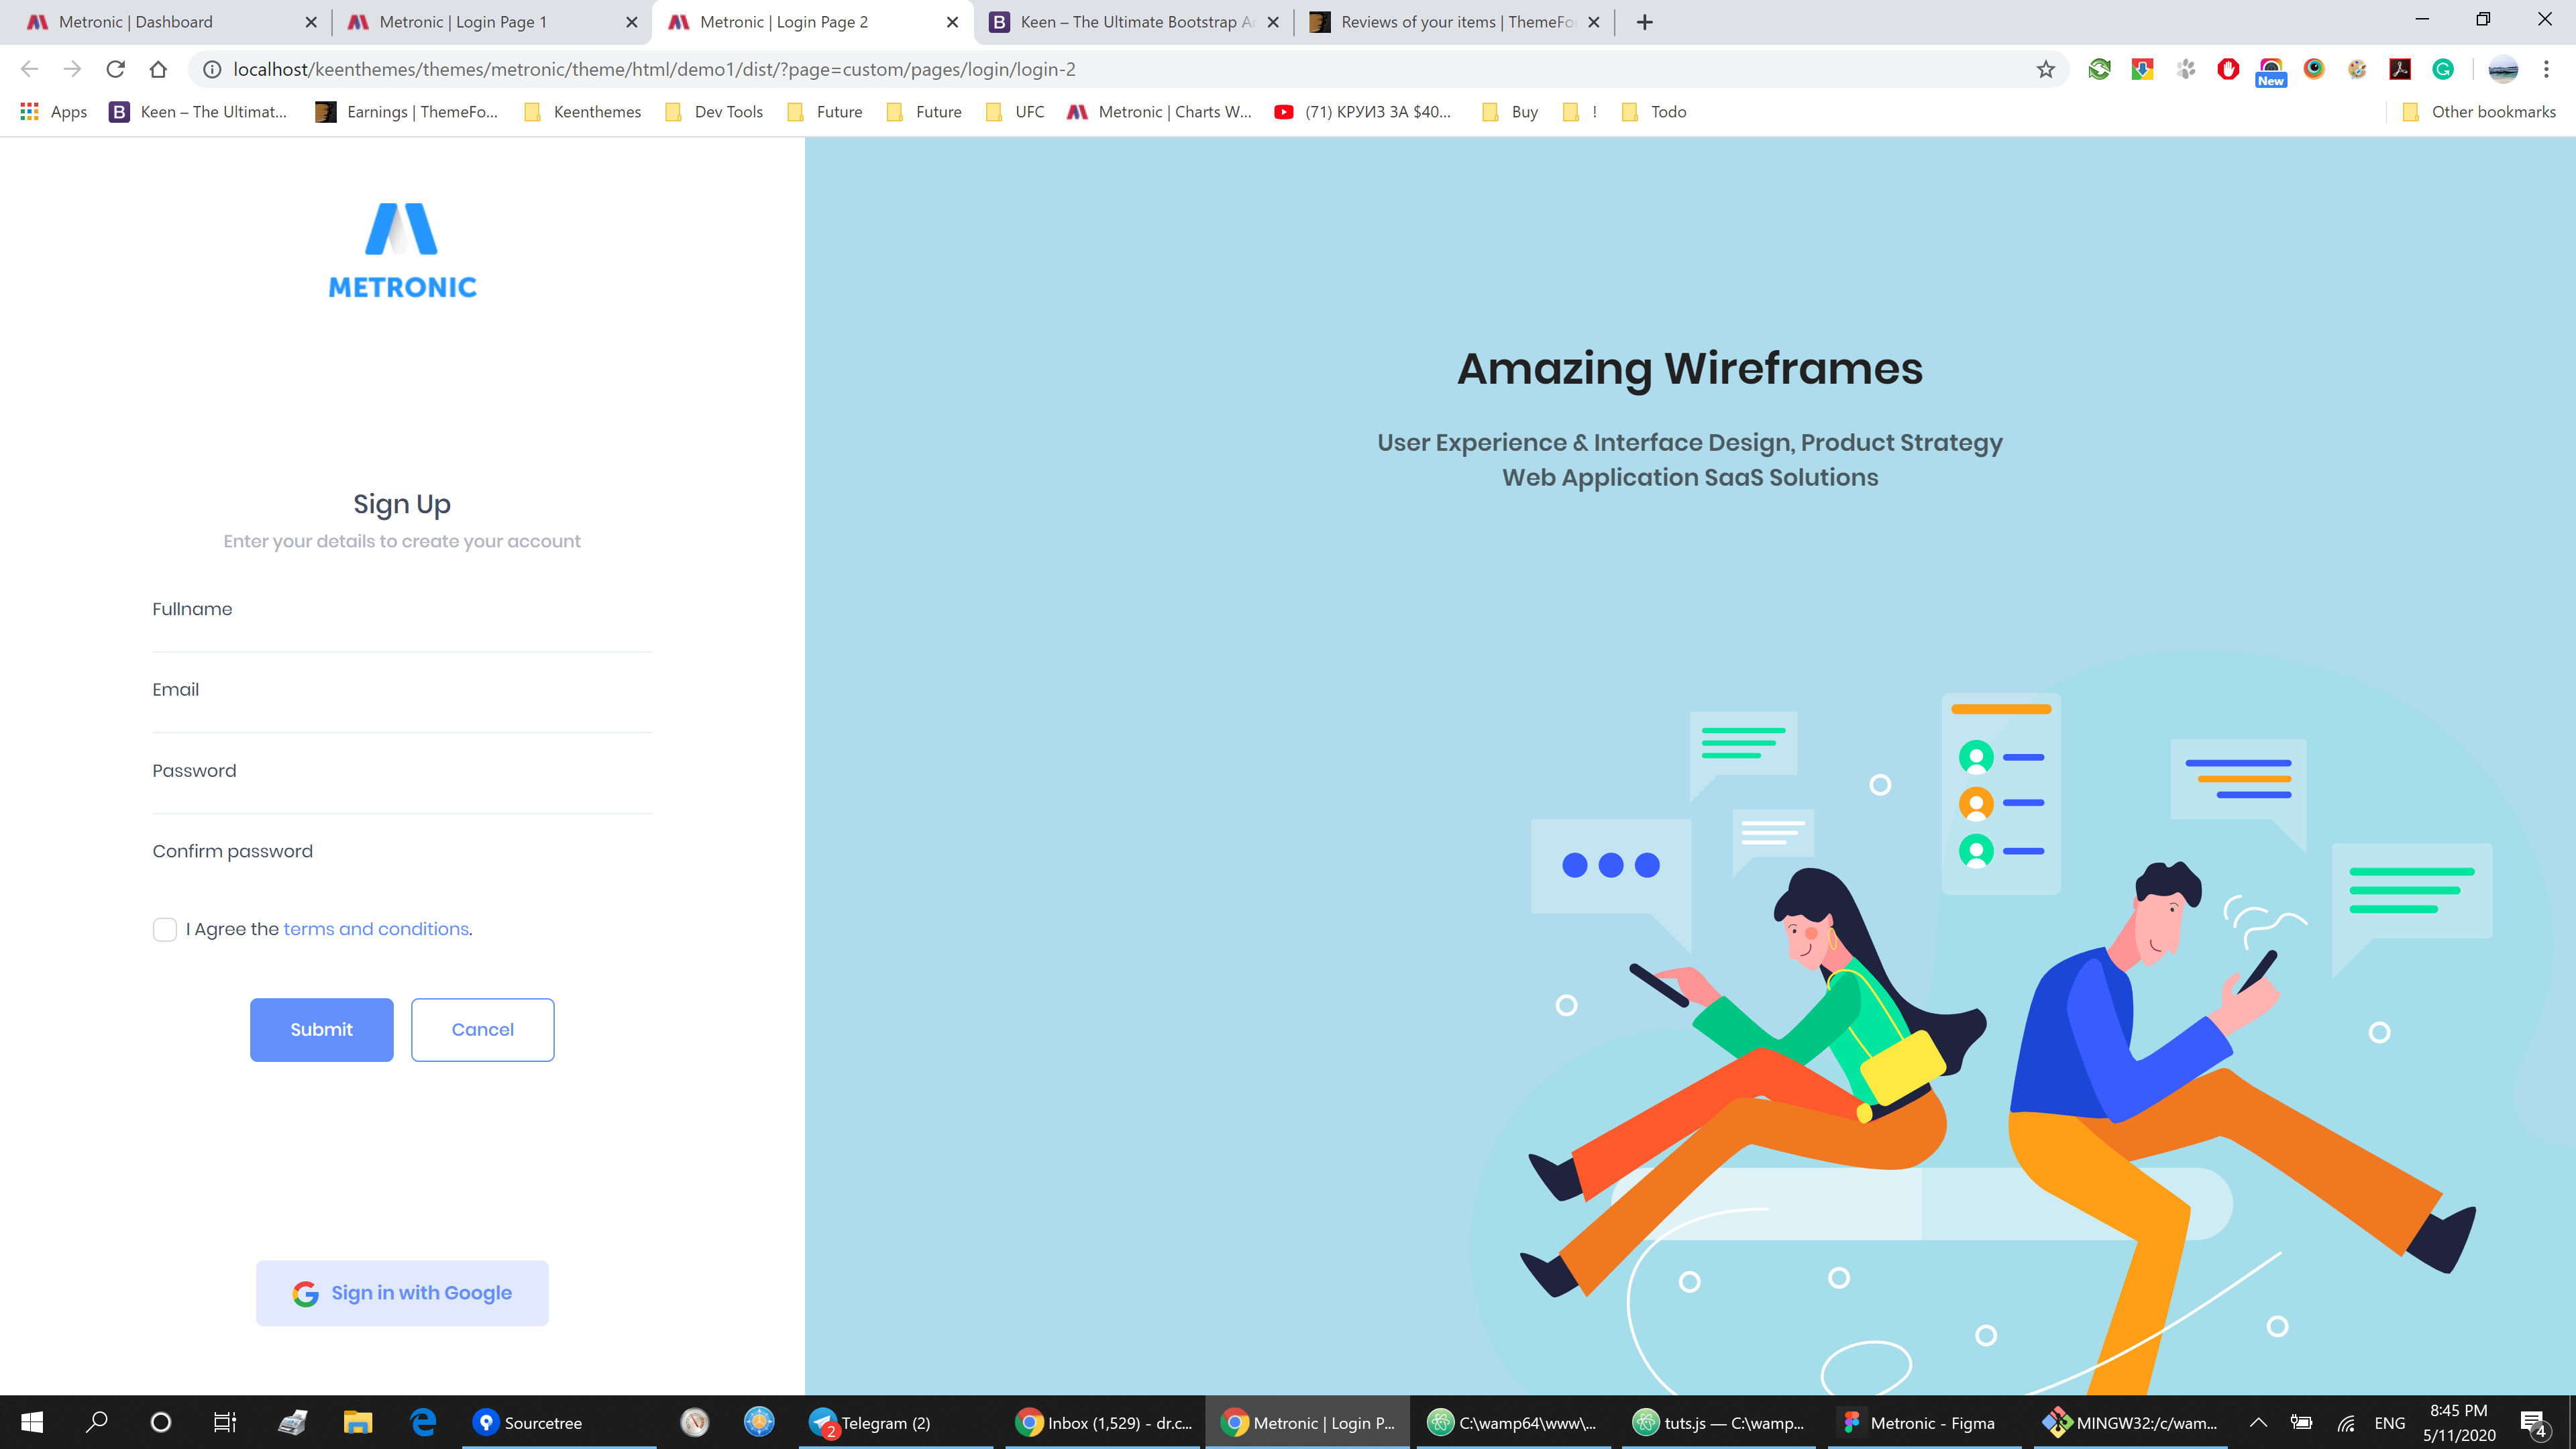Click the home page icon
The height and width of the screenshot is (1449, 2576).
click(158, 69)
